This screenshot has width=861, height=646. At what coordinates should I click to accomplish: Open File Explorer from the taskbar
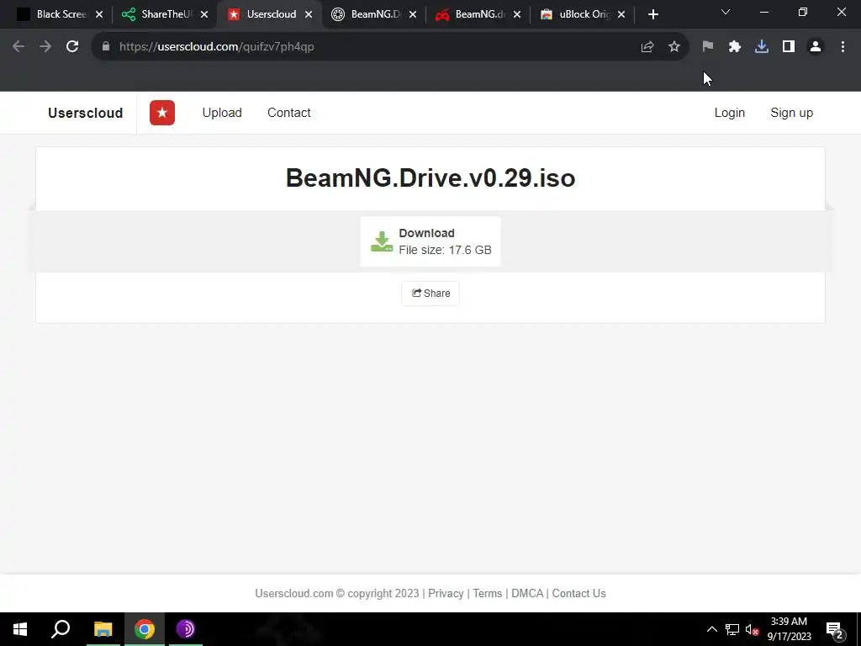tap(103, 629)
